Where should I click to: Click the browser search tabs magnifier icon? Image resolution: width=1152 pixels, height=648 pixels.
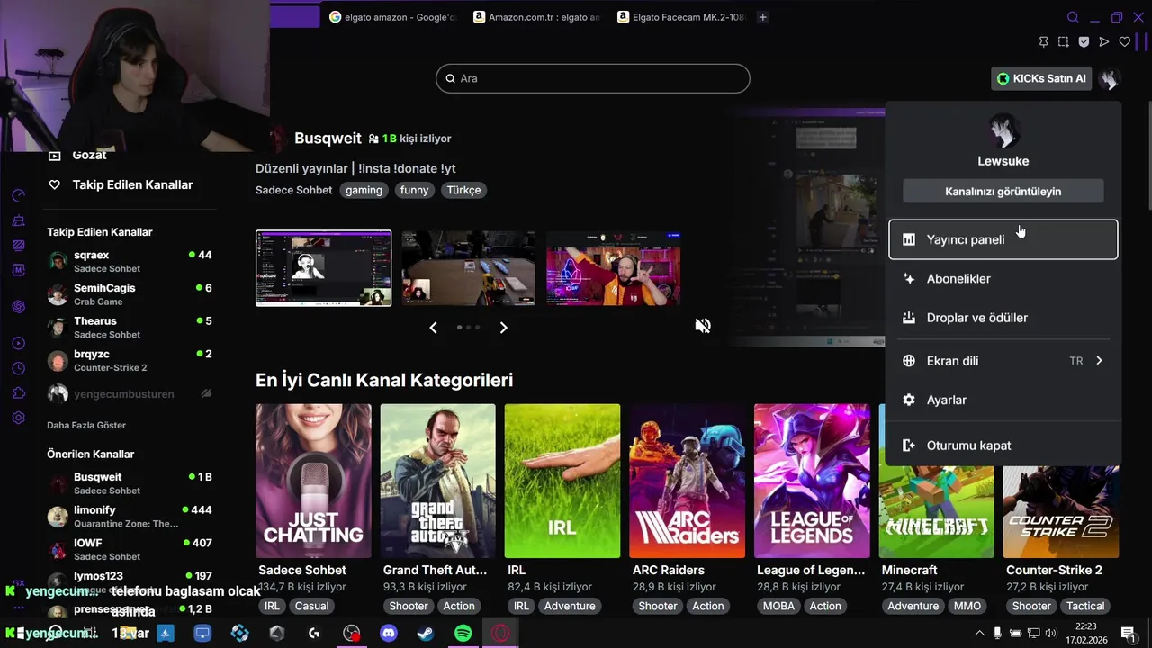click(x=1073, y=17)
